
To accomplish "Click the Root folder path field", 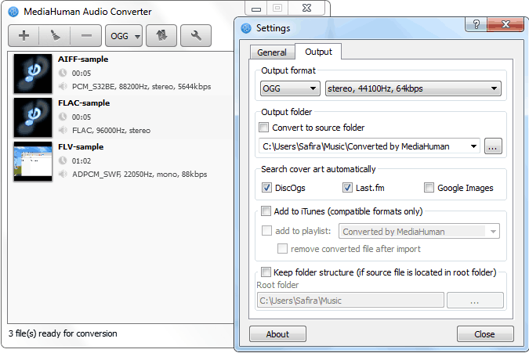I will [350, 300].
